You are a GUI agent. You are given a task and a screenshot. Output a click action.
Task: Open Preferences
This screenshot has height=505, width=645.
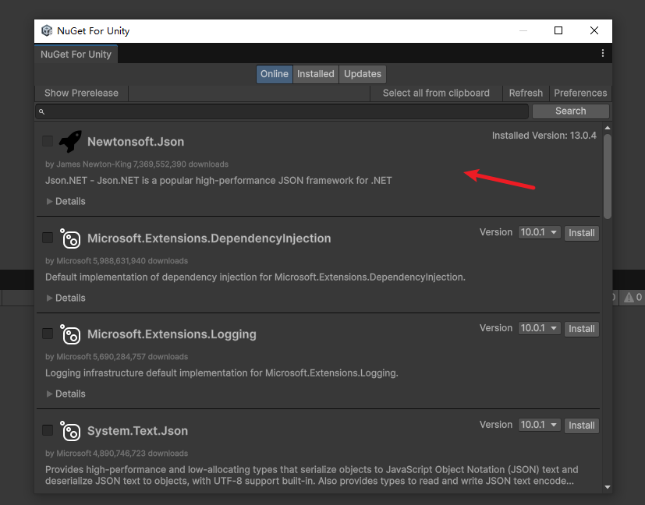(580, 94)
